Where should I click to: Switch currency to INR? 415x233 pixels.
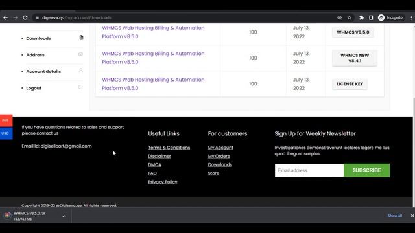[x=6, y=120]
